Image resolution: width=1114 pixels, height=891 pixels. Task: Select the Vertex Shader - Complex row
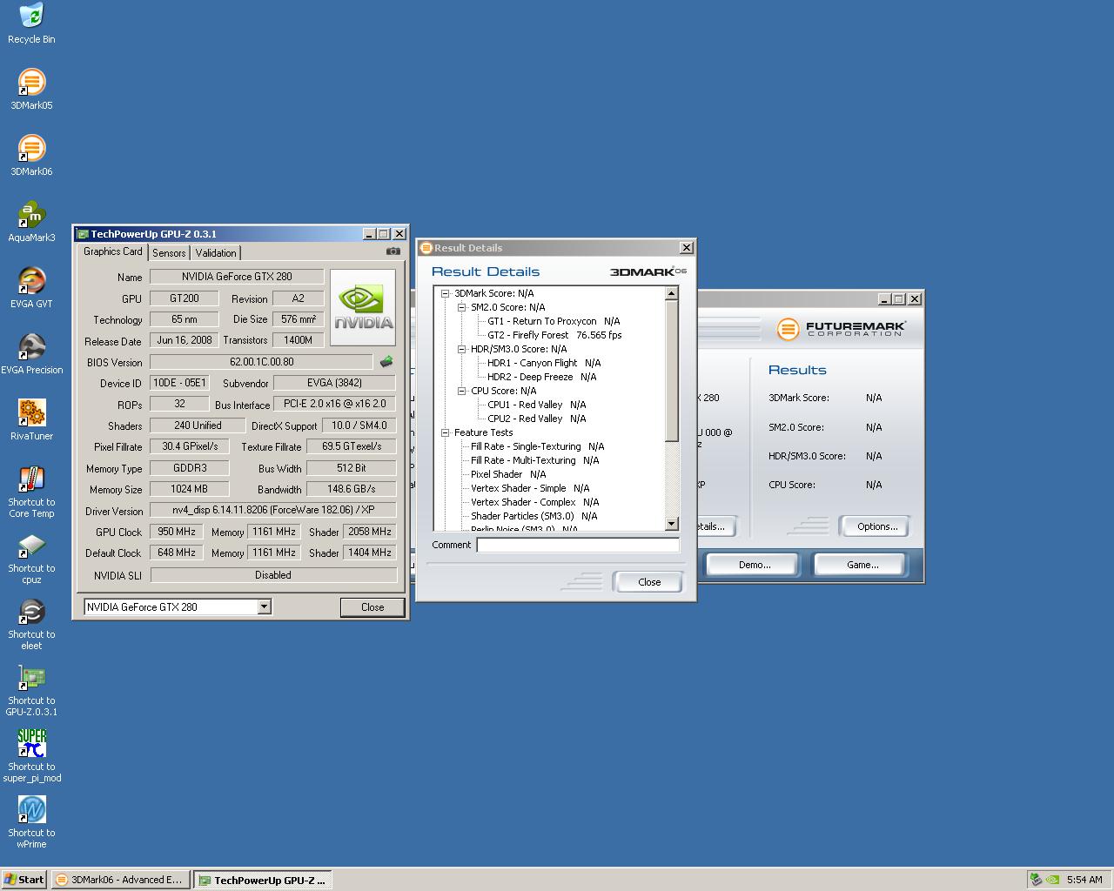tap(534, 502)
